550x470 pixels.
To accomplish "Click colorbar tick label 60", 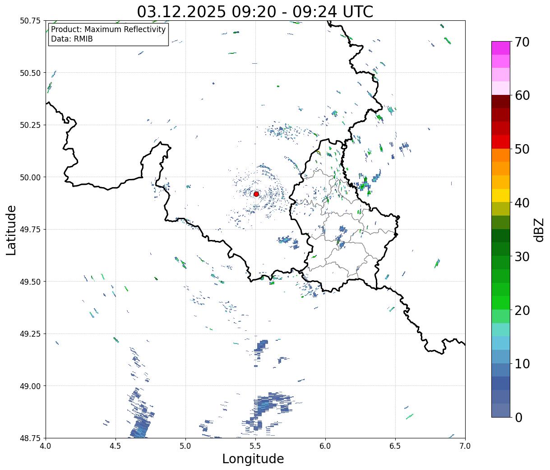I will [x=522, y=95].
